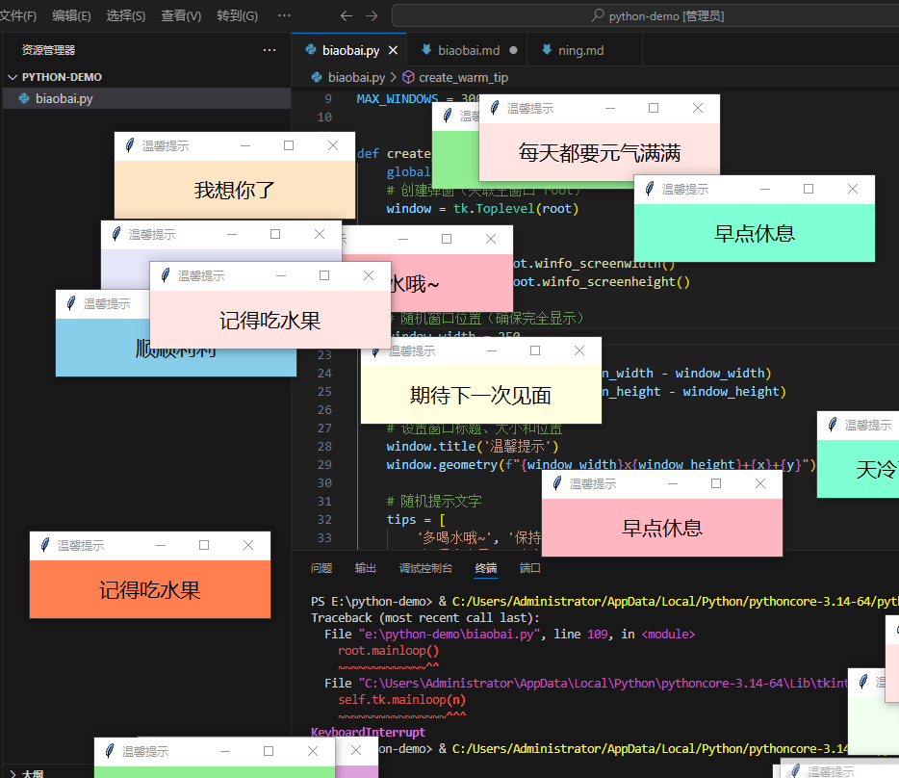899x778 pixels.
Task: Click the back navigation arrow
Action: click(x=347, y=16)
